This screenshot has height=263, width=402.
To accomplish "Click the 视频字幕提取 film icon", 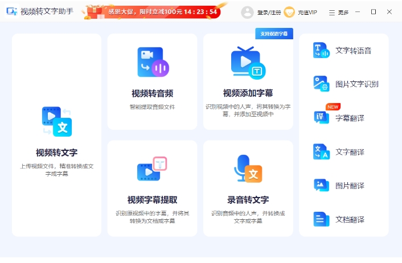I will (152, 169).
